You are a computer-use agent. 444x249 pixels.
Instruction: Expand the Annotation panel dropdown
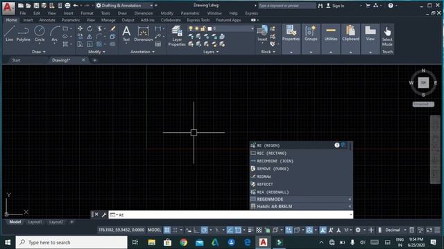tap(142, 52)
